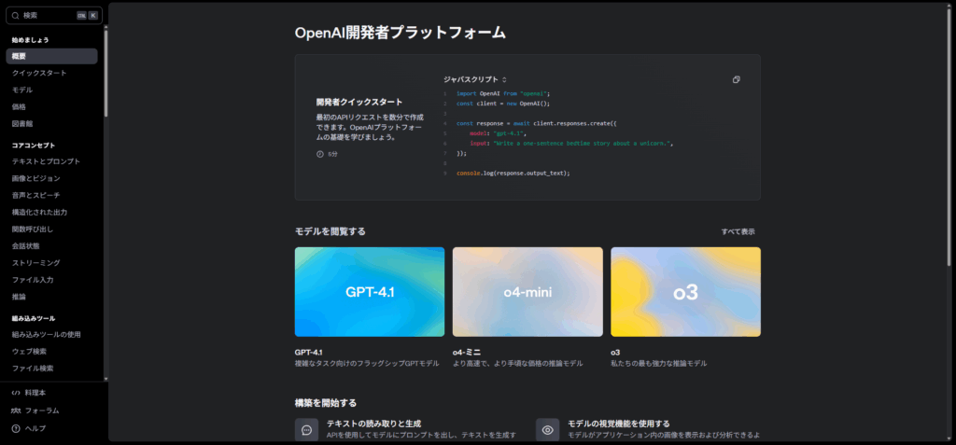
Task: Open the GPT-4.1 model thumbnail
Action: pyautogui.click(x=370, y=292)
